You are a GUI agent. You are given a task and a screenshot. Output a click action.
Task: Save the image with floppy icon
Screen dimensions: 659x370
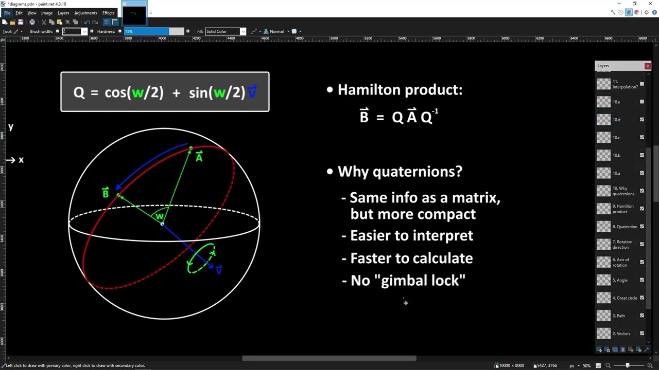(x=21, y=22)
